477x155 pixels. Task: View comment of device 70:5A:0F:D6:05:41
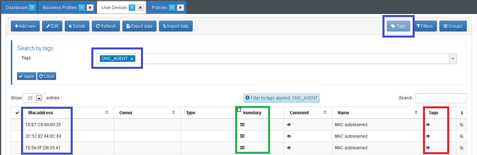click(x=289, y=147)
